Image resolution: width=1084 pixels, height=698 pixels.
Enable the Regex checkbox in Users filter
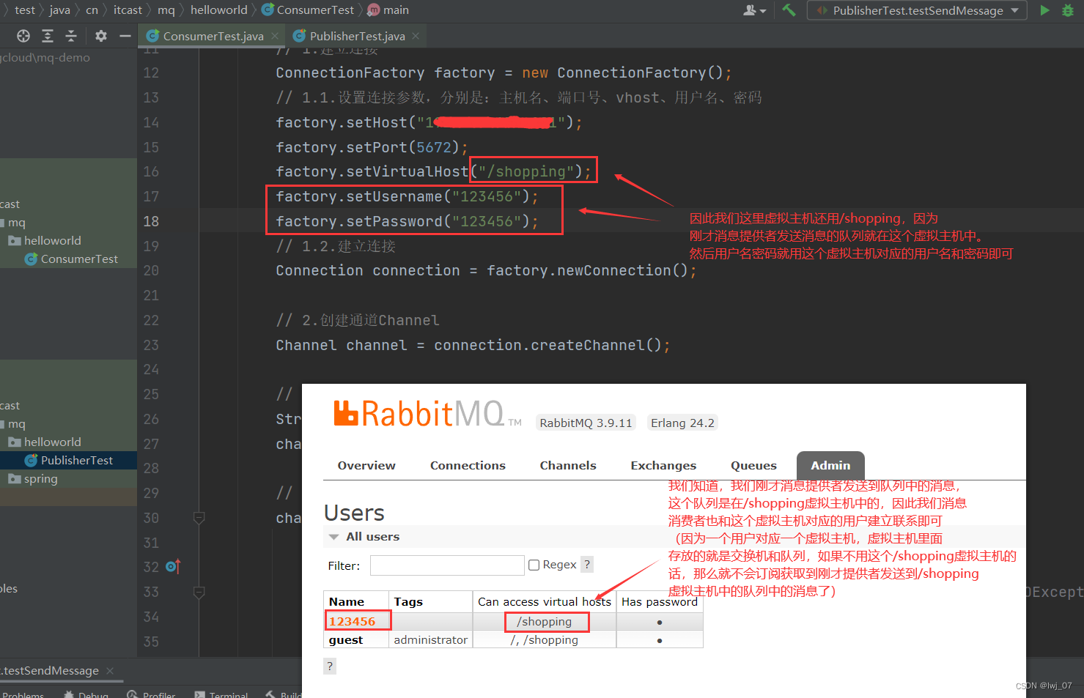[x=534, y=564]
